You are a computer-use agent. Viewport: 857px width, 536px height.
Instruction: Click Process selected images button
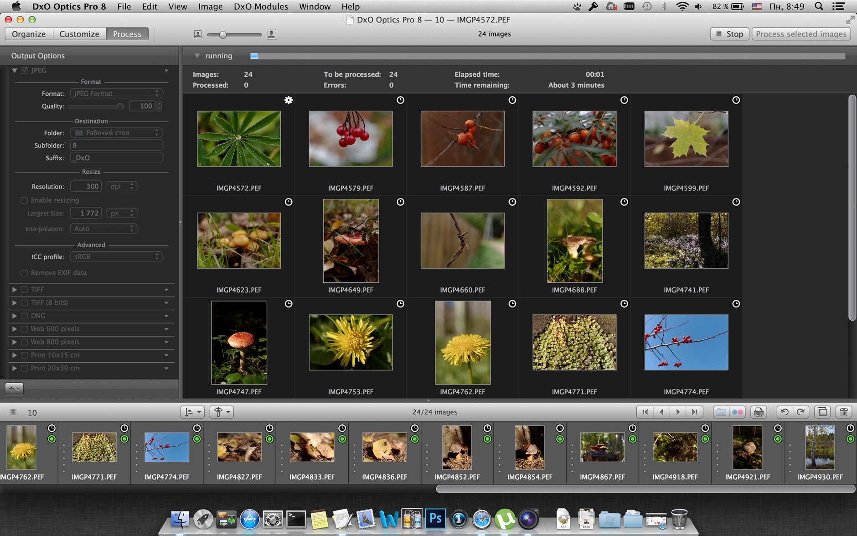[801, 34]
